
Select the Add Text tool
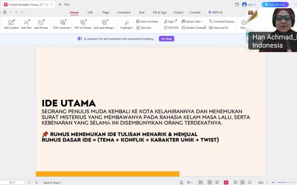click(x=26, y=24)
